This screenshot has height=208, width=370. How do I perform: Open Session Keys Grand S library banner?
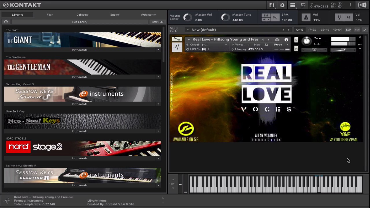tap(82, 94)
